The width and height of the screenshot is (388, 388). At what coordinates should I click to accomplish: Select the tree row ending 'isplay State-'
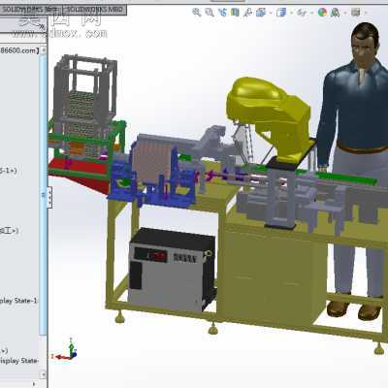pos(19,360)
